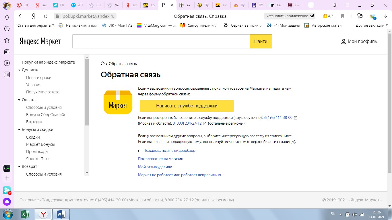Open Мой отзыв удалили link
The height and width of the screenshot is (220, 392).
[155, 167]
